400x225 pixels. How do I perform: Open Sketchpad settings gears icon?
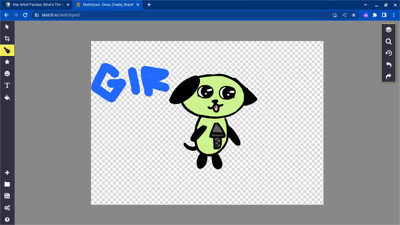click(x=7, y=208)
